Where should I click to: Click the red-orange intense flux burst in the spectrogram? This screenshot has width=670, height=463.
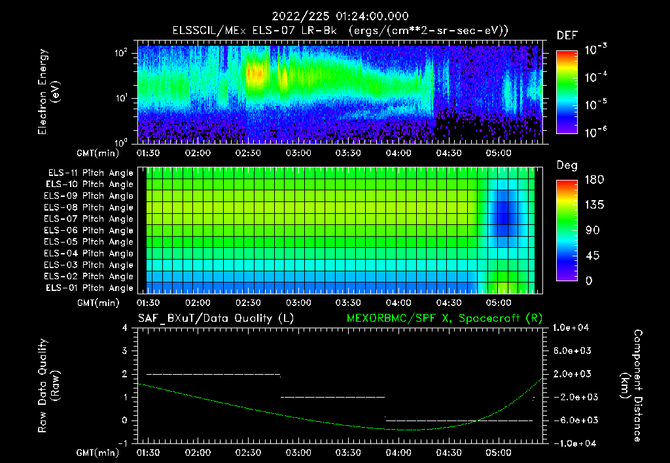(256, 73)
